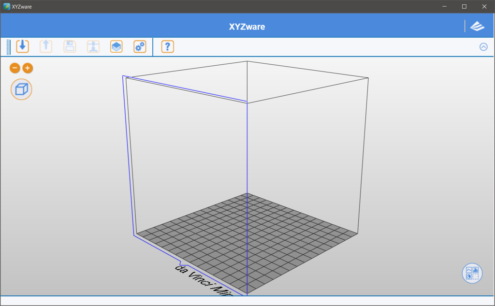Open Help question mark icon
The image size is (495, 306).
pyautogui.click(x=168, y=46)
